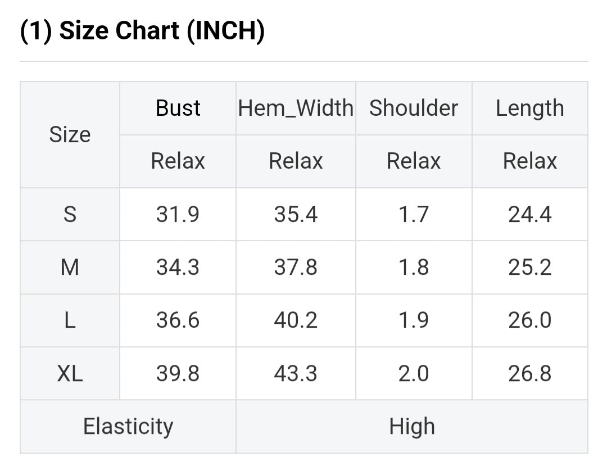Select hem width value 37.8
Screen dimensions: 607x457
296,268
